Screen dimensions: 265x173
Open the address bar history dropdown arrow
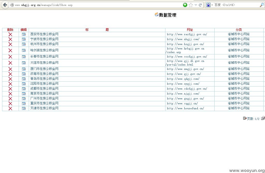pyautogui.click(x=196, y=5)
